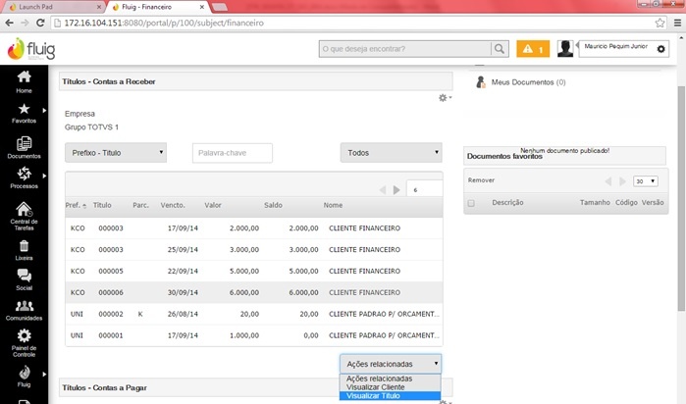Click the Maurício Pequim Junior user name

point(615,46)
